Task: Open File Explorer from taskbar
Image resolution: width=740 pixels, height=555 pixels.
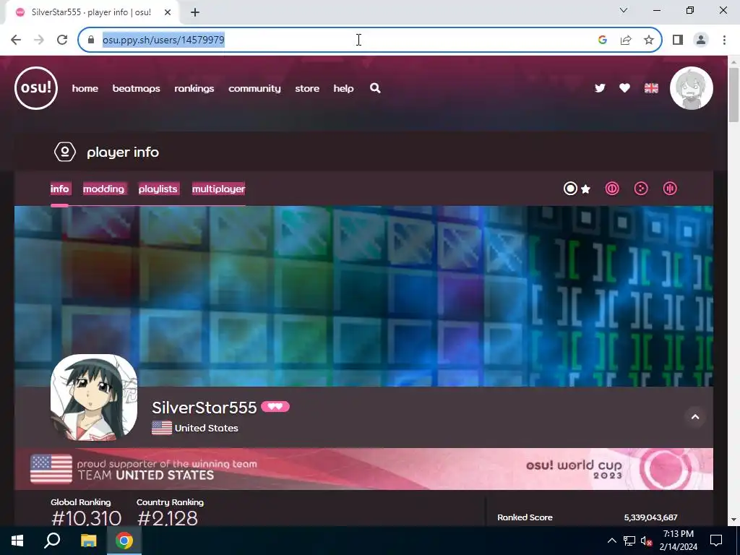Action: tap(88, 541)
